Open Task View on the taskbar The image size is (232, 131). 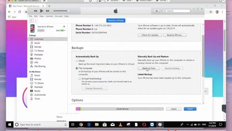click(x=73, y=124)
